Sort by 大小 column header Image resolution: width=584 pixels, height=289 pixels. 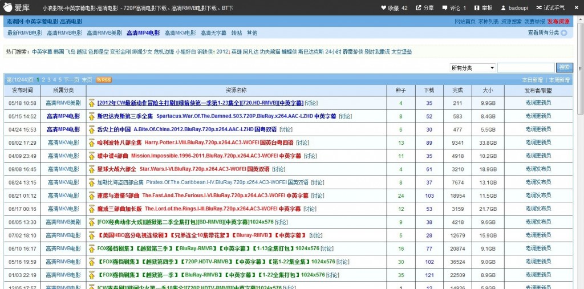(488, 90)
